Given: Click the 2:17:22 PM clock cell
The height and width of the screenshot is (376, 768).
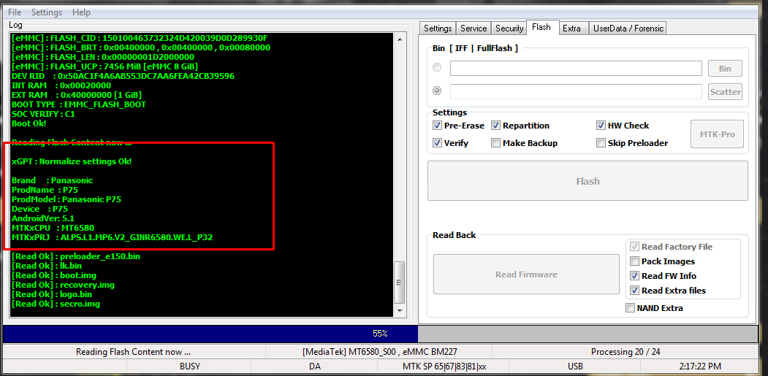Looking at the screenshot, I should tap(700, 367).
